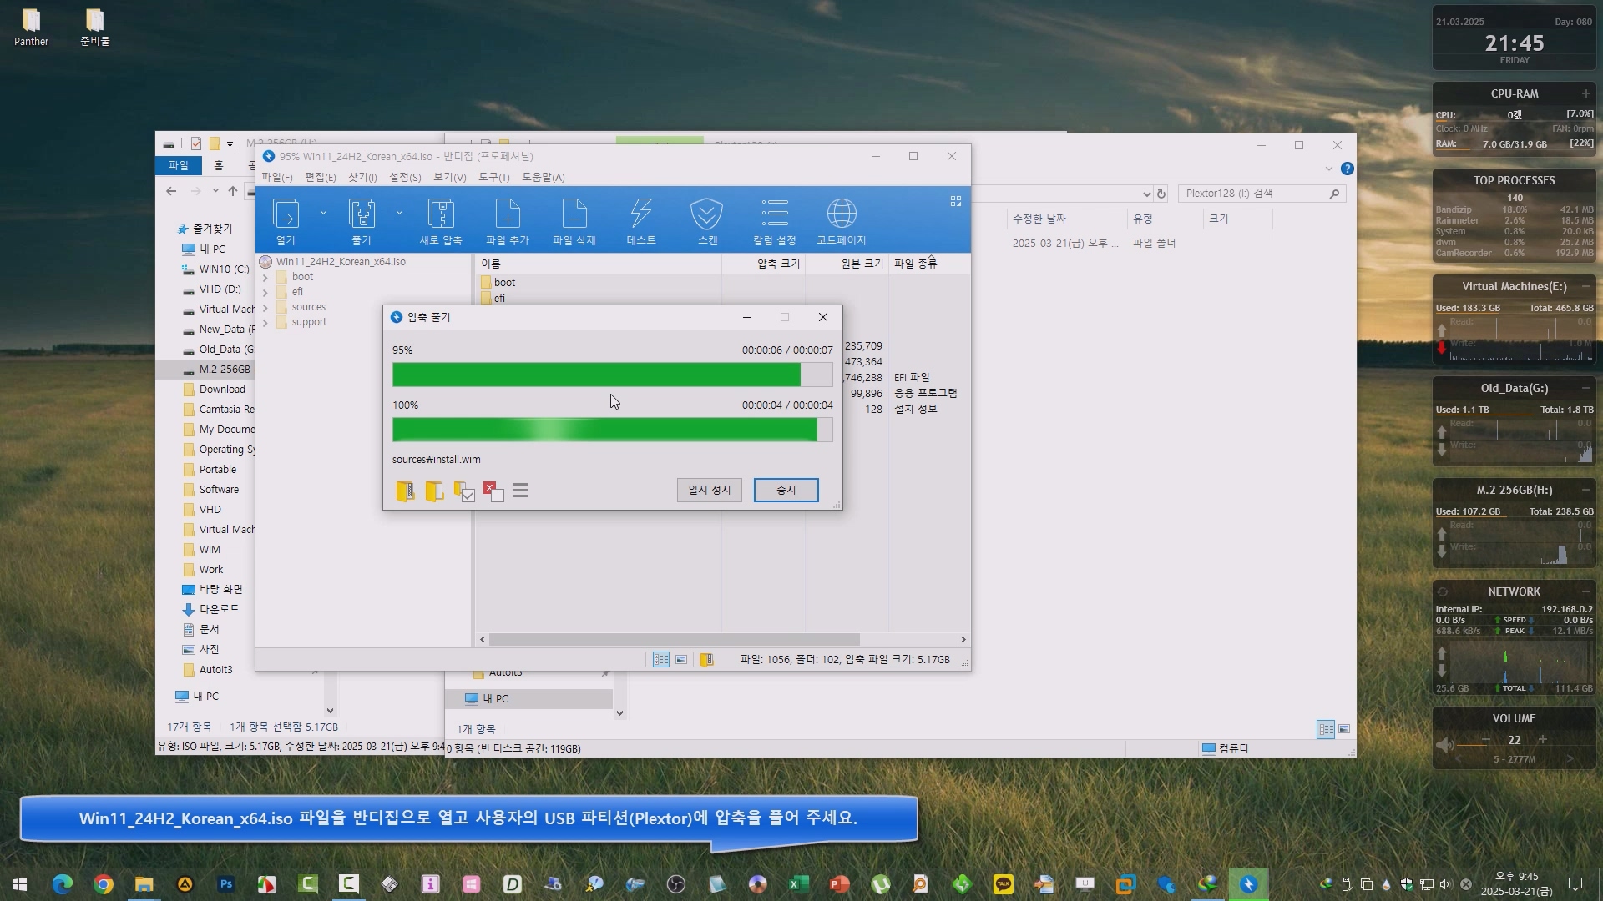Expand the boot folder in archive tree
1603x901 pixels.
click(x=265, y=278)
